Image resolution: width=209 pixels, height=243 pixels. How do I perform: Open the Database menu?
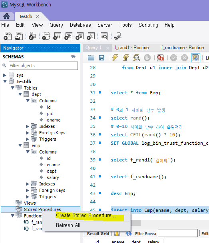(80, 25)
